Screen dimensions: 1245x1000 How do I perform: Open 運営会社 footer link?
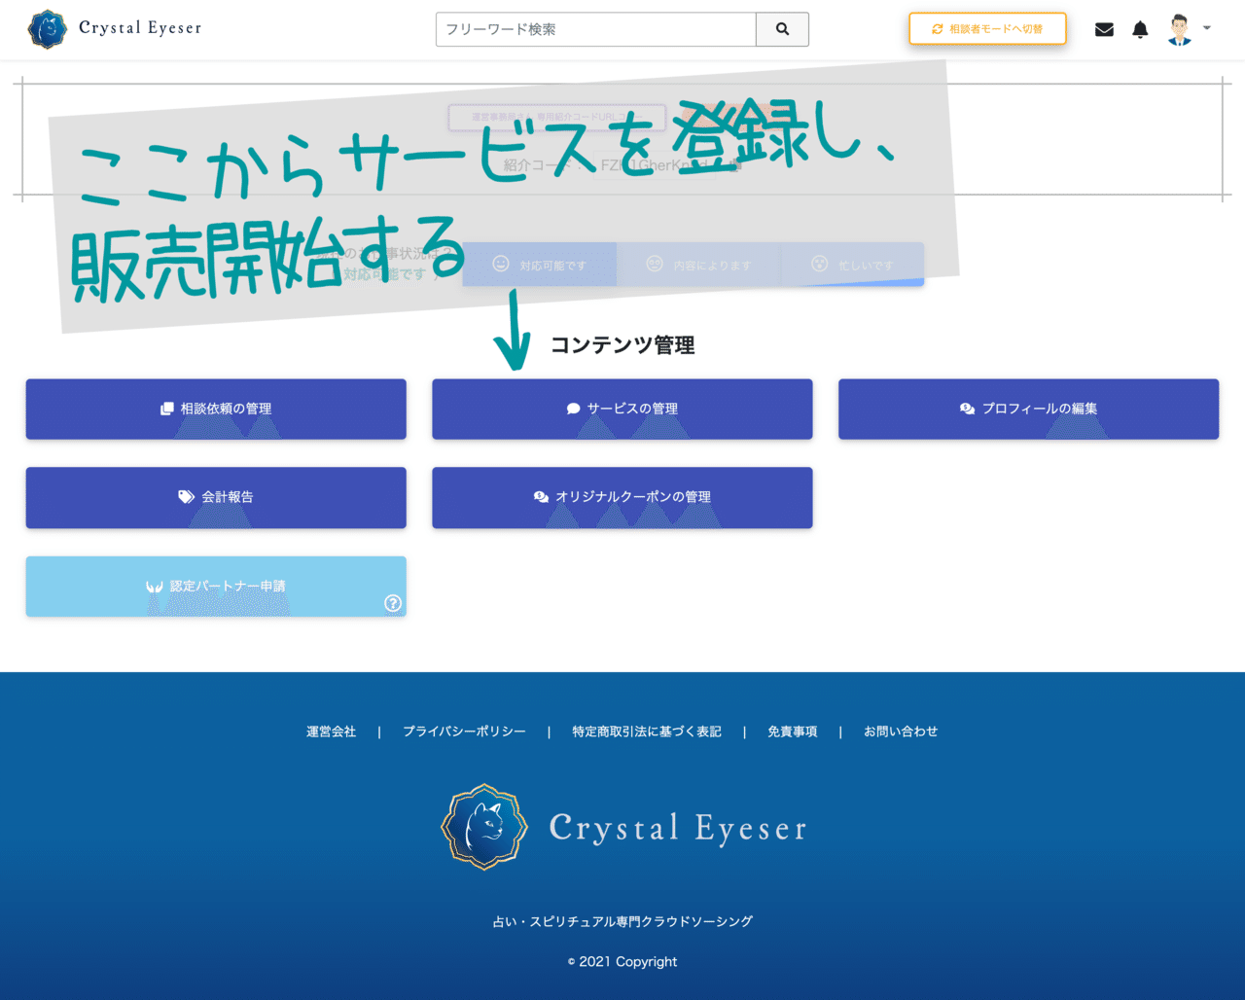331,732
